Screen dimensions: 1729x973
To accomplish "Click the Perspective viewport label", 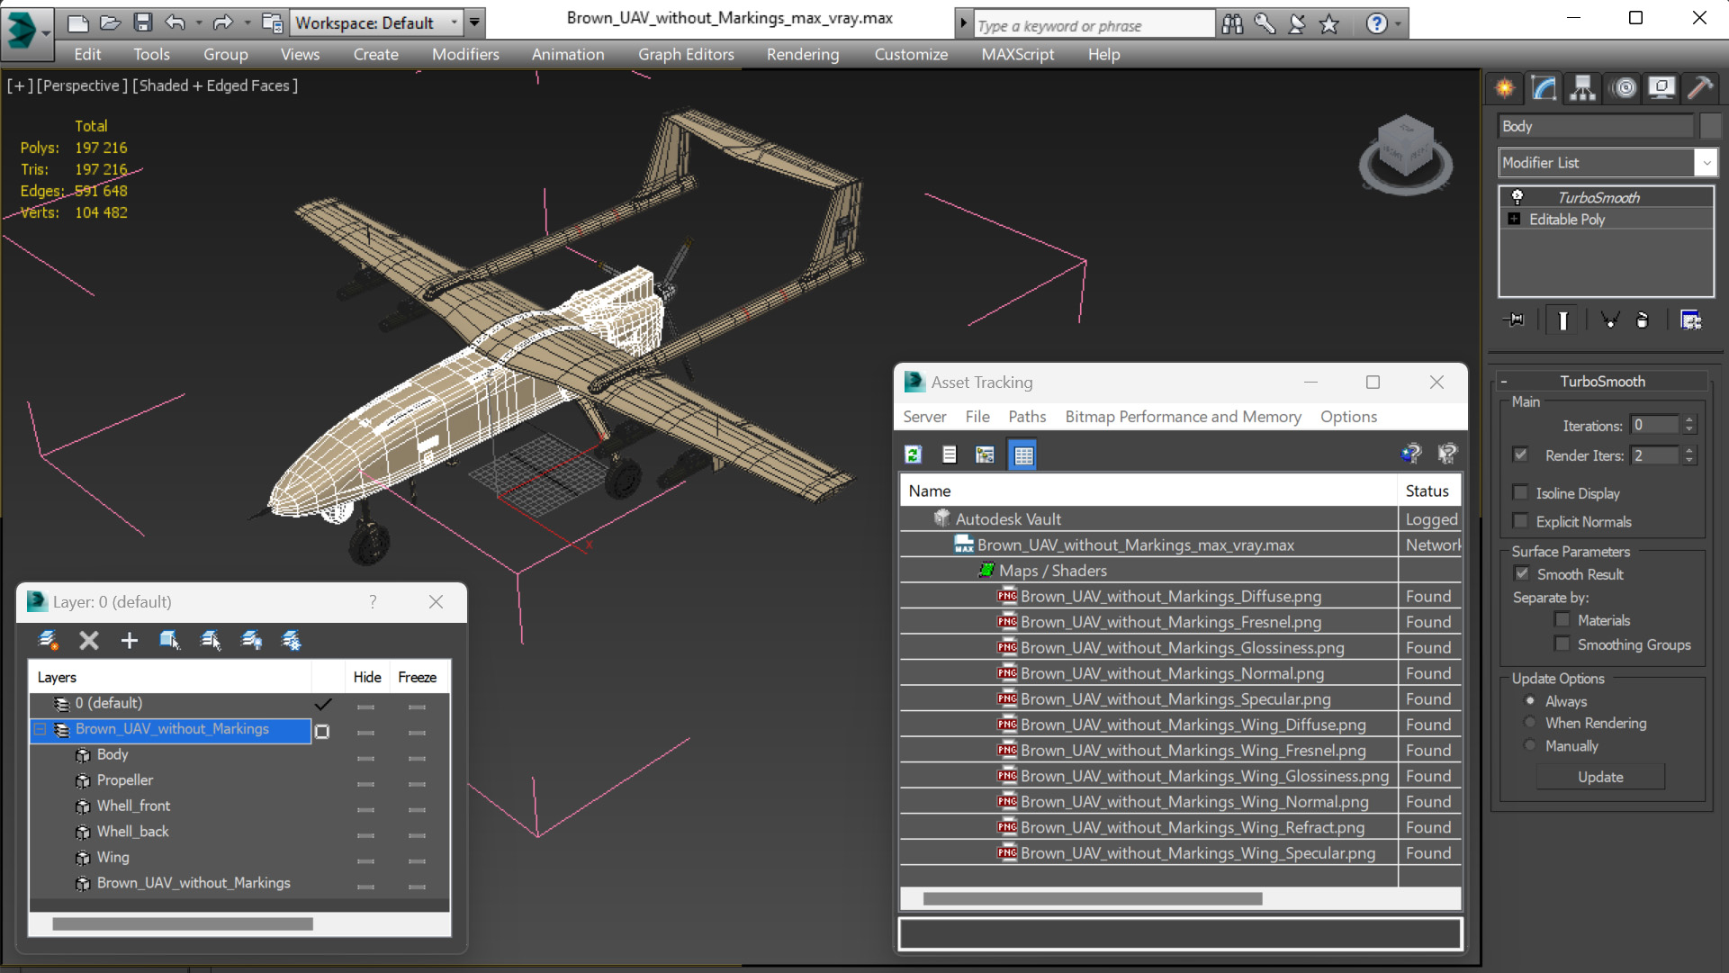I will pos(80,86).
